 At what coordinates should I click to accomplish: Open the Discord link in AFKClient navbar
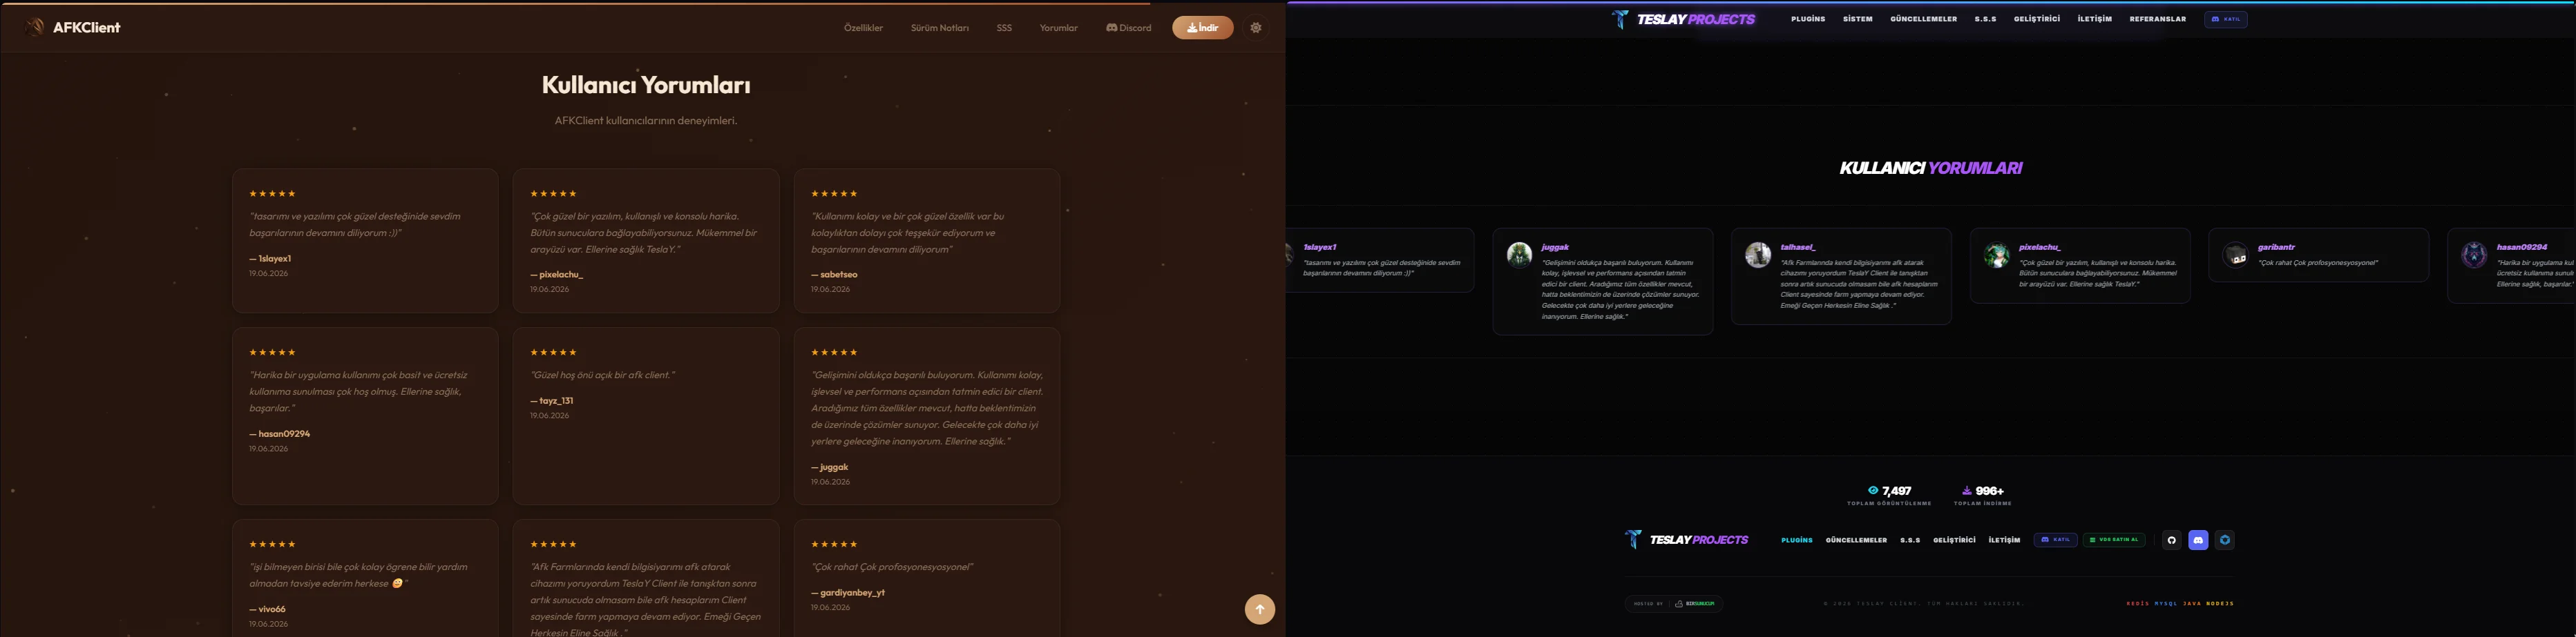click(1128, 28)
